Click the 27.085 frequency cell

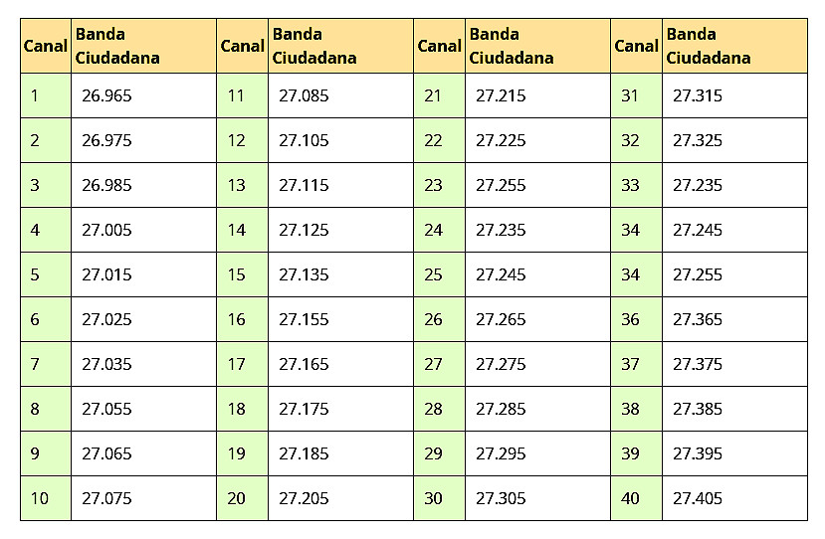pos(304,96)
